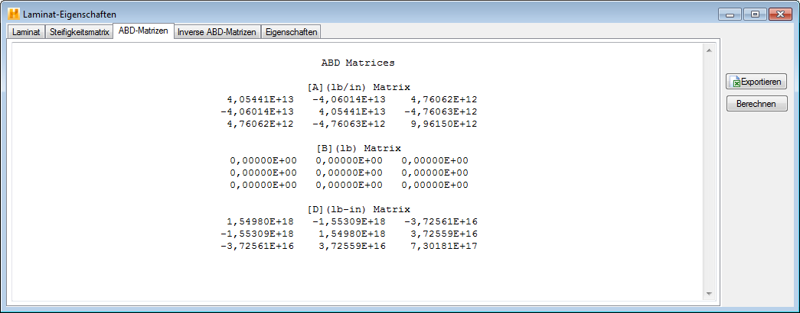Open the Steifigkeitsmatrix tab
This screenshot has height=313, width=800.
79,32
